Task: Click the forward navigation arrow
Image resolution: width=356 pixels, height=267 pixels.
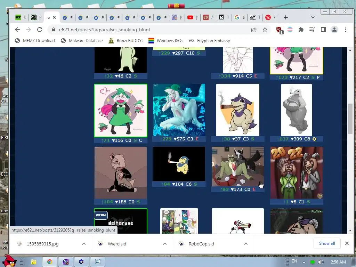Action: click(29, 30)
